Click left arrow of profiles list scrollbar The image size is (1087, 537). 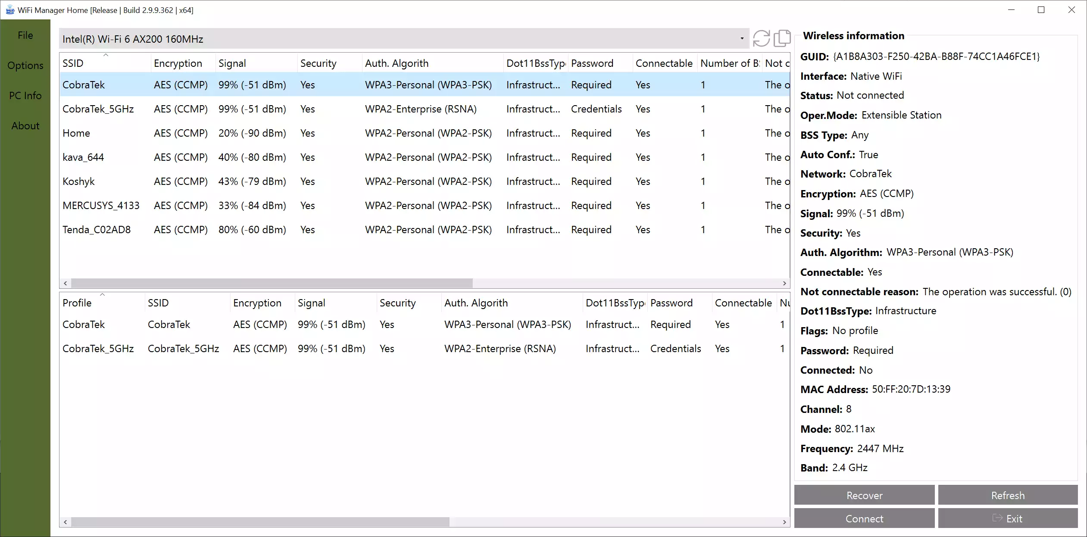point(65,522)
